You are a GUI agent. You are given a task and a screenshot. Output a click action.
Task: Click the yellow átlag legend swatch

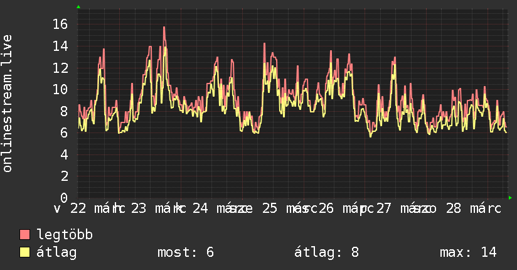(x=24, y=252)
